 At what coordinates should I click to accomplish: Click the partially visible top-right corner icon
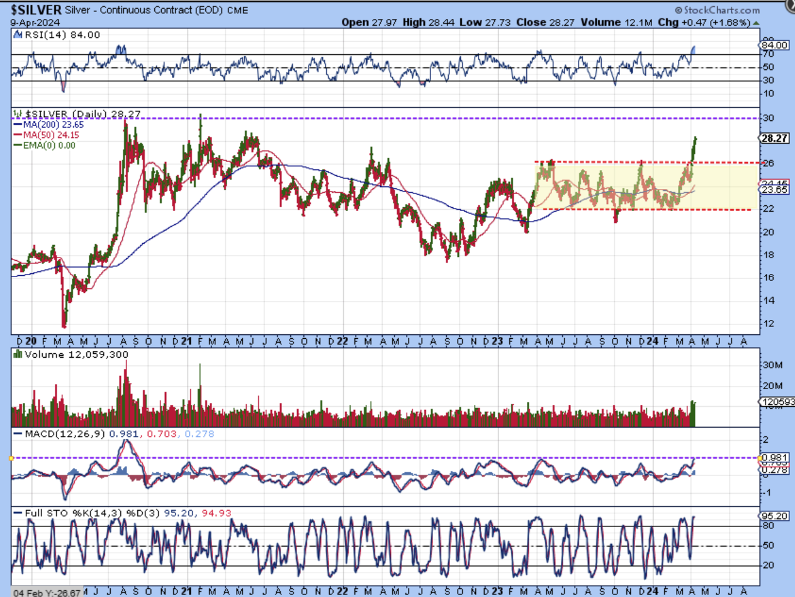[789, 6]
